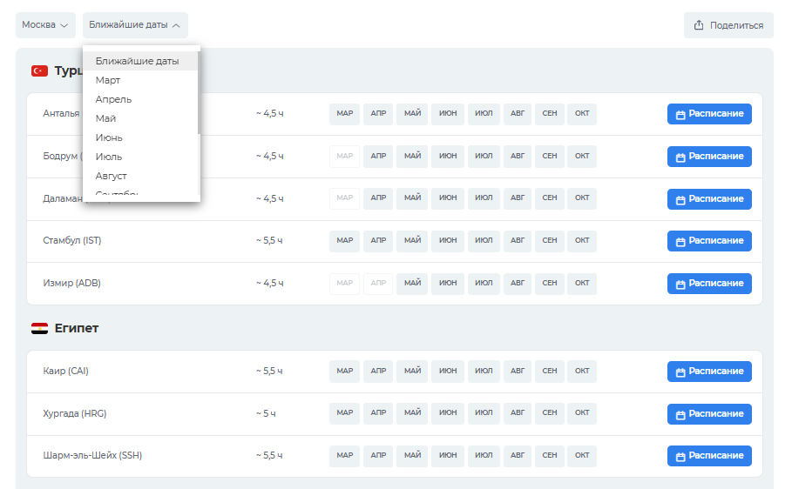Select ИЮН month for Шарм-эль-Шейх
Image resolution: width=792 pixels, height=489 pixels.
(x=448, y=455)
